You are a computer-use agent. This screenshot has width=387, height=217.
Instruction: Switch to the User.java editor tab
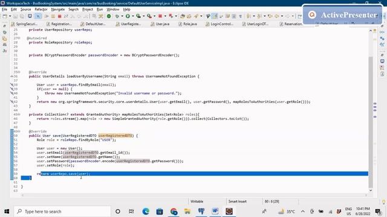(x=160, y=24)
